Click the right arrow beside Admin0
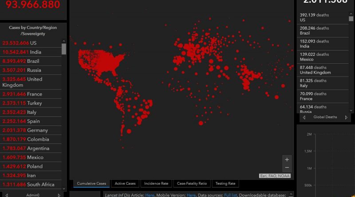The height and width of the screenshot is (197, 355). pyautogui.click(x=59, y=195)
